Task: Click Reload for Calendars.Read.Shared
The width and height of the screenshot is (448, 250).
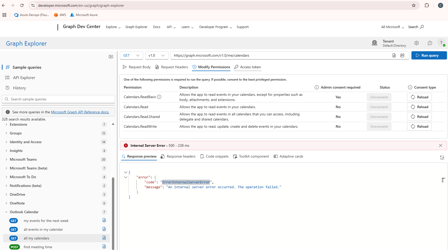Action: (419, 117)
